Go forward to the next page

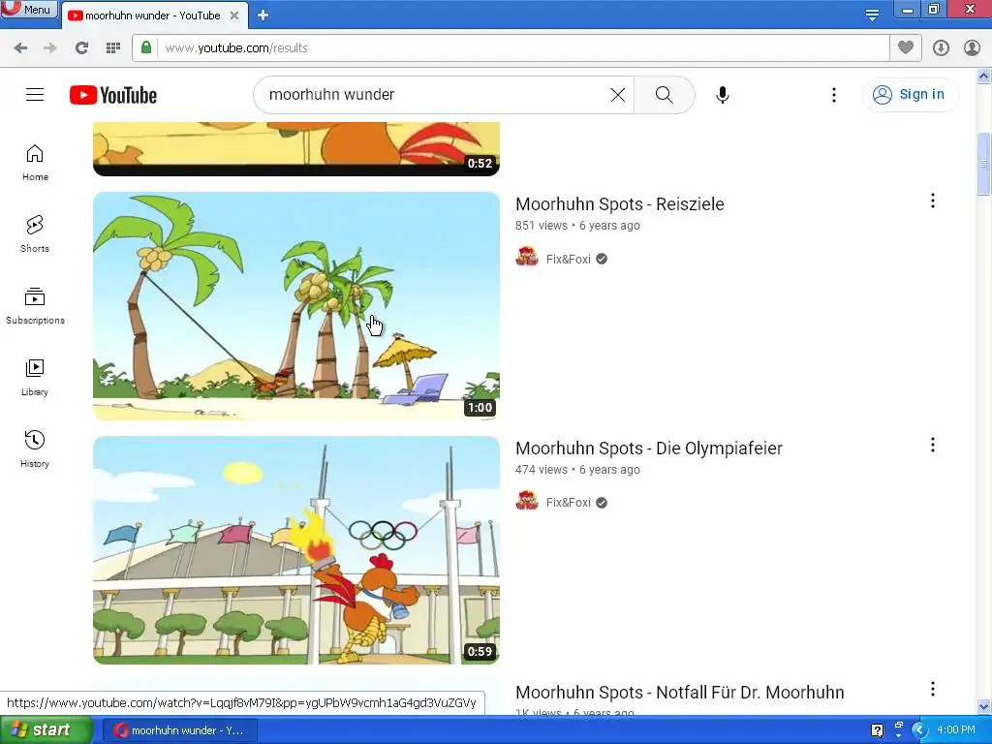pos(50,48)
